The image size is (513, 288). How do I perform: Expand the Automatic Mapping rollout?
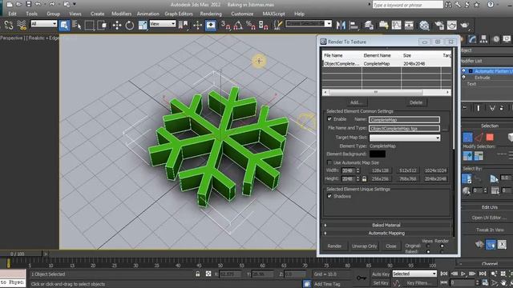point(386,233)
